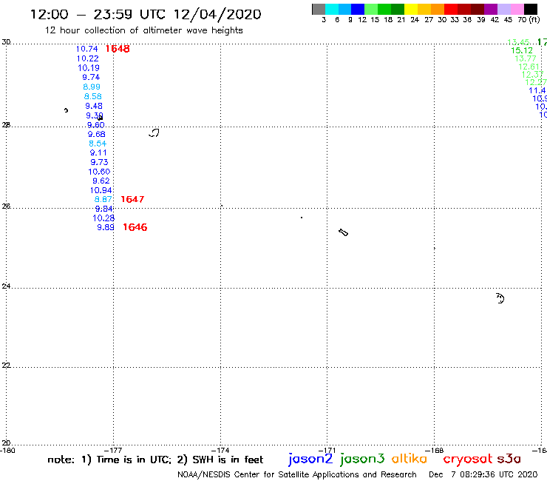Click the wave height value 9.89
Screen dimensions: 547x481
(106, 227)
